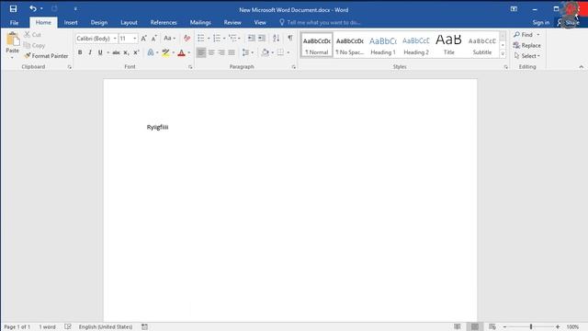Screen dimensions: 588x331
Task: Insert a numbered list
Action: click(217, 38)
